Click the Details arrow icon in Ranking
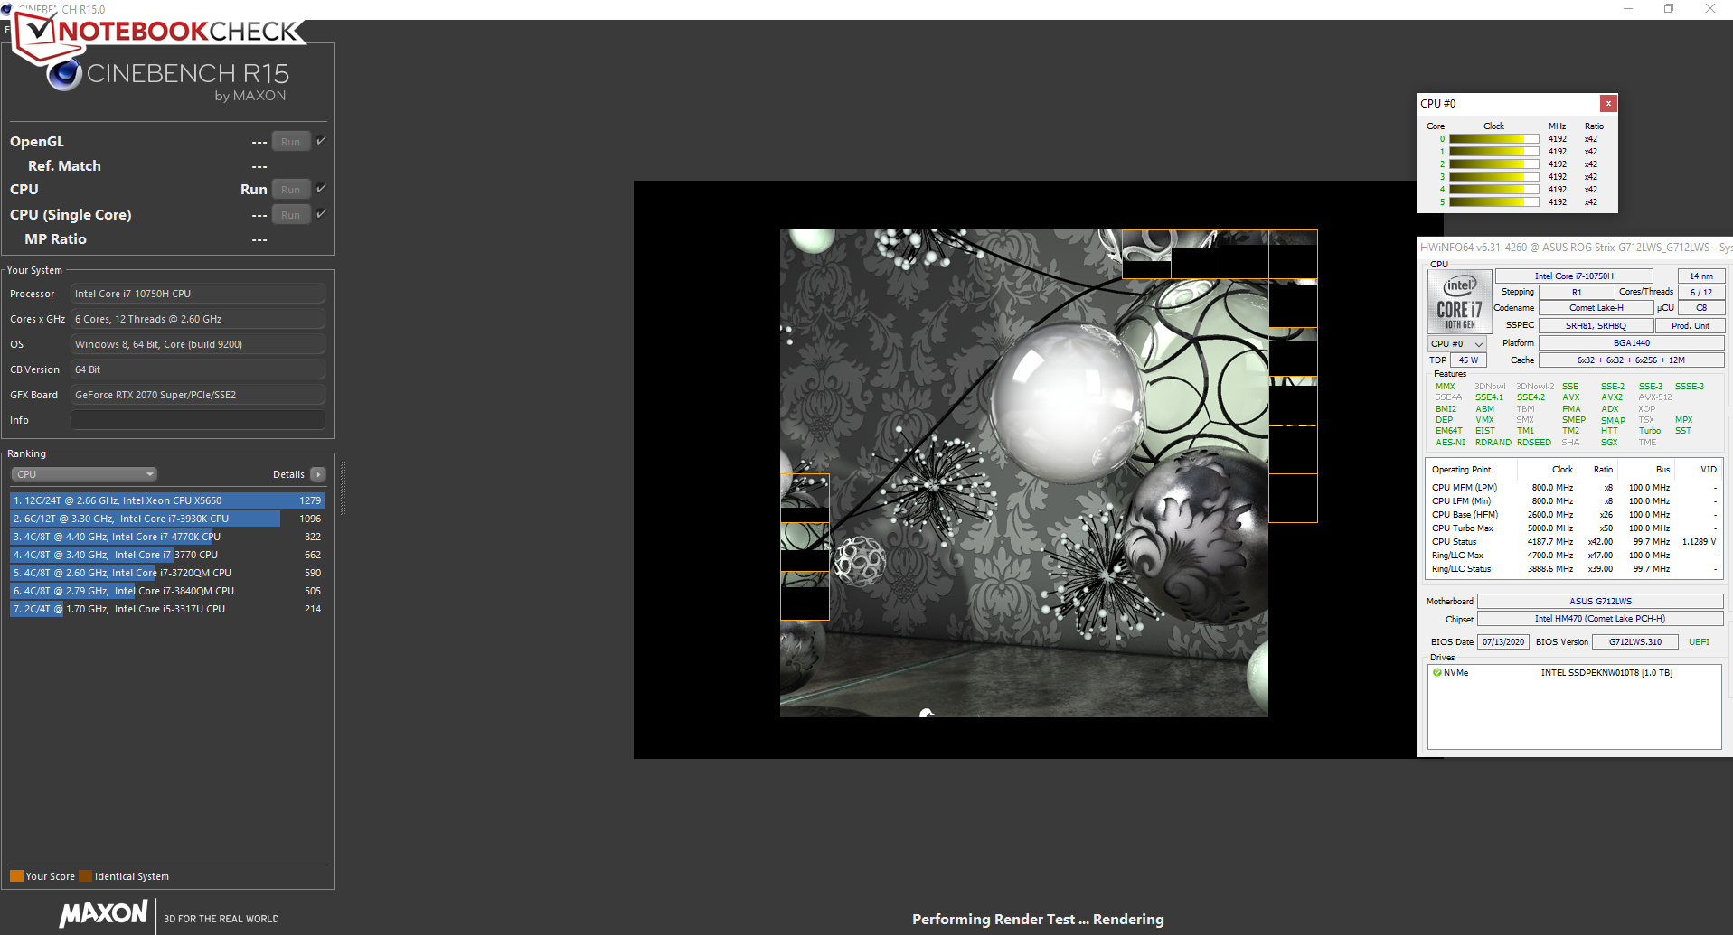 point(318,474)
